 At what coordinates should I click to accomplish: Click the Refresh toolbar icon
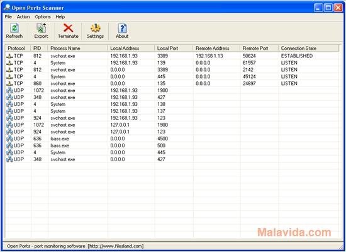[14, 28]
